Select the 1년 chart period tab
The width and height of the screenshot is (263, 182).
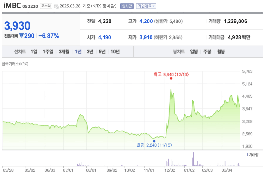(x=78, y=52)
